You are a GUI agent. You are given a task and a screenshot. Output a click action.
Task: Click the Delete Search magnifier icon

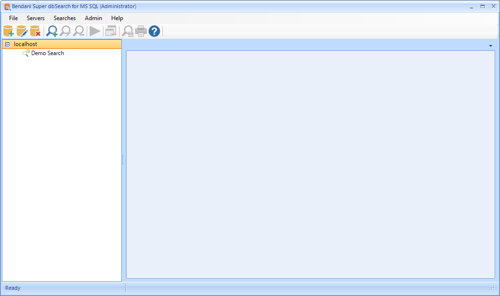78,32
